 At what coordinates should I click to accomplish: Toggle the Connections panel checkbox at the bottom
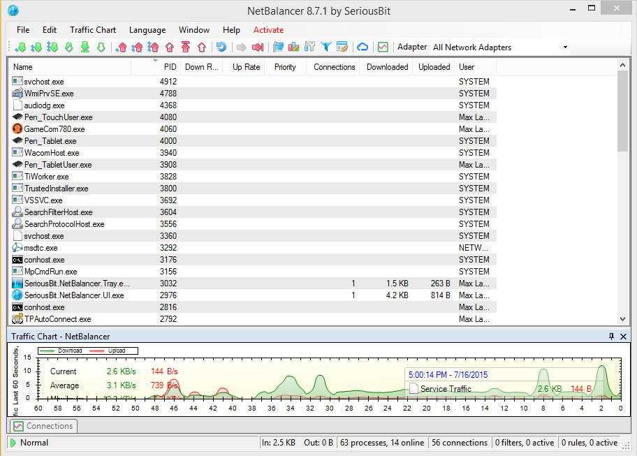tap(17, 426)
